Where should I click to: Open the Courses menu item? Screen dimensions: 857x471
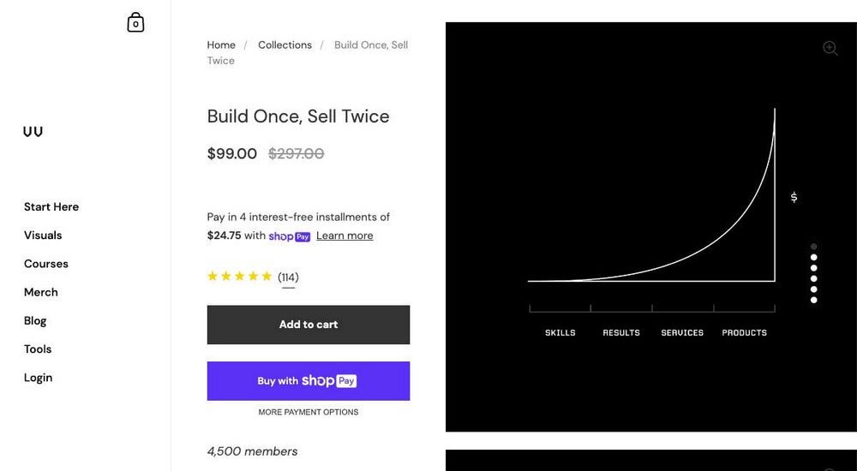tap(46, 264)
